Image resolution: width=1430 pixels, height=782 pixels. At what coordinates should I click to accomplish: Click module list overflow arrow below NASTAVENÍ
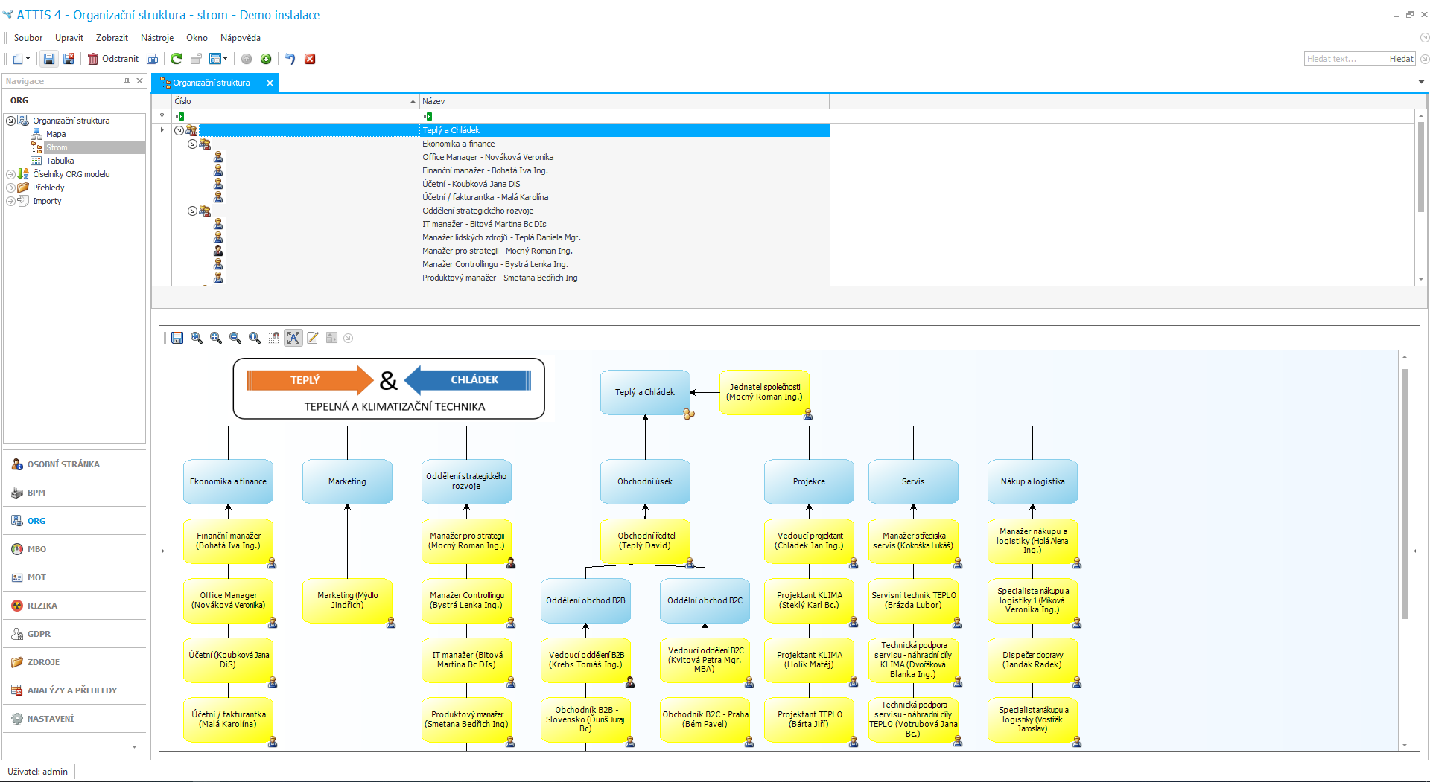(x=134, y=746)
